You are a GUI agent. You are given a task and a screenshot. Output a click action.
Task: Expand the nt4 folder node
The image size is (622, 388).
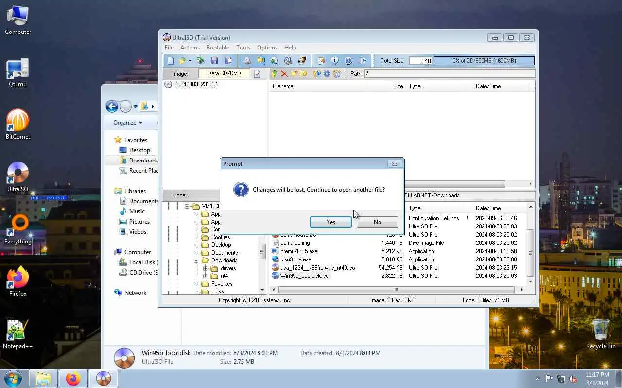click(205, 276)
